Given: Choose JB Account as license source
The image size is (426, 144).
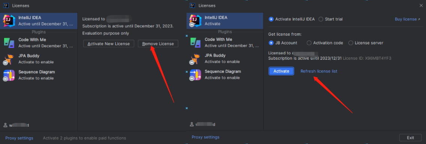Looking at the screenshot, I should 283,43.
